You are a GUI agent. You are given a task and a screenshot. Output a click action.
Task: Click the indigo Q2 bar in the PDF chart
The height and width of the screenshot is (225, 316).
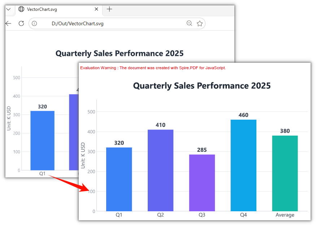click(x=160, y=171)
